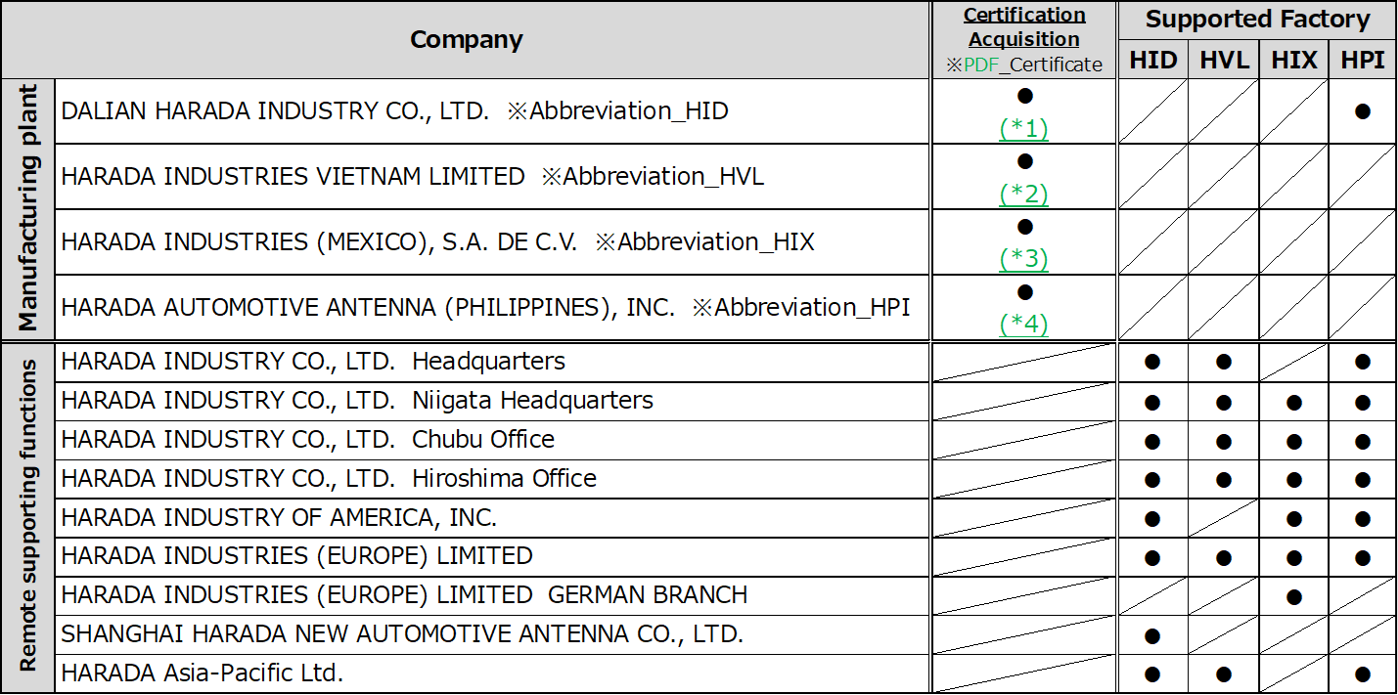Open the (*1) certificate PDF link
The height and width of the screenshot is (695, 1398).
(x=1023, y=129)
